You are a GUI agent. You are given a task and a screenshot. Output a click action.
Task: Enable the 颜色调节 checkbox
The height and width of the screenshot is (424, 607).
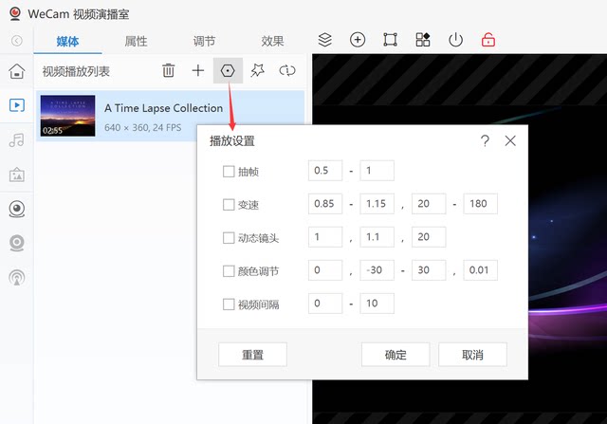[x=229, y=271]
